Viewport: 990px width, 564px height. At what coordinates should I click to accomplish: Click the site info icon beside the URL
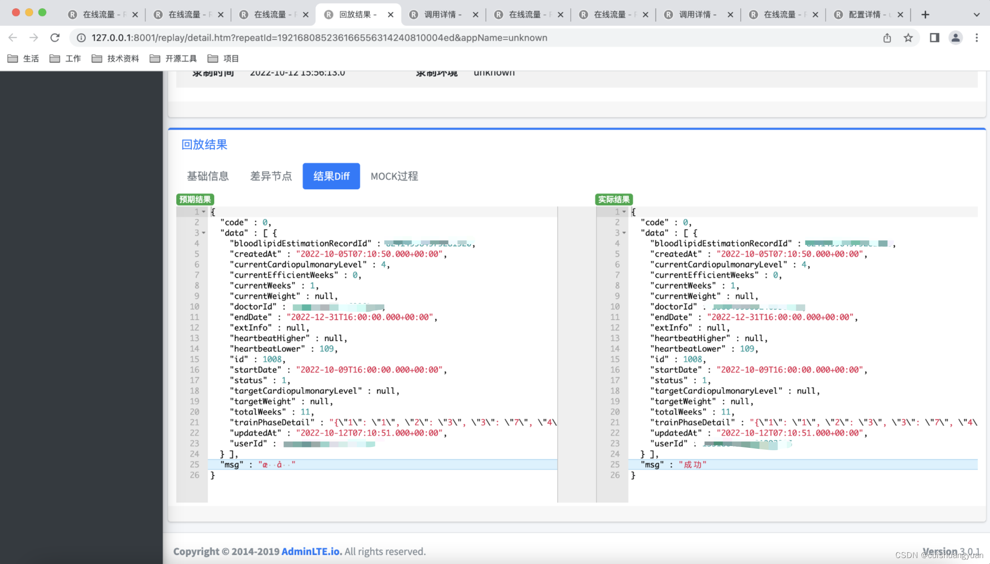[x=81, y=38]
